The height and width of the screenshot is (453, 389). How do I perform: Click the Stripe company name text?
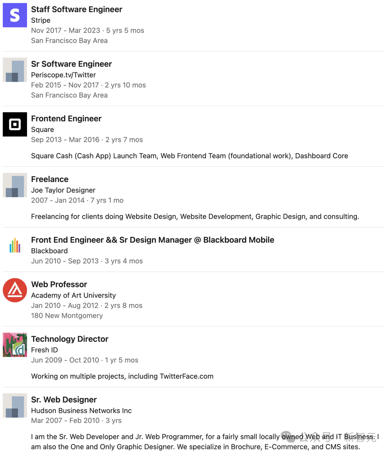tap(41, 21)
